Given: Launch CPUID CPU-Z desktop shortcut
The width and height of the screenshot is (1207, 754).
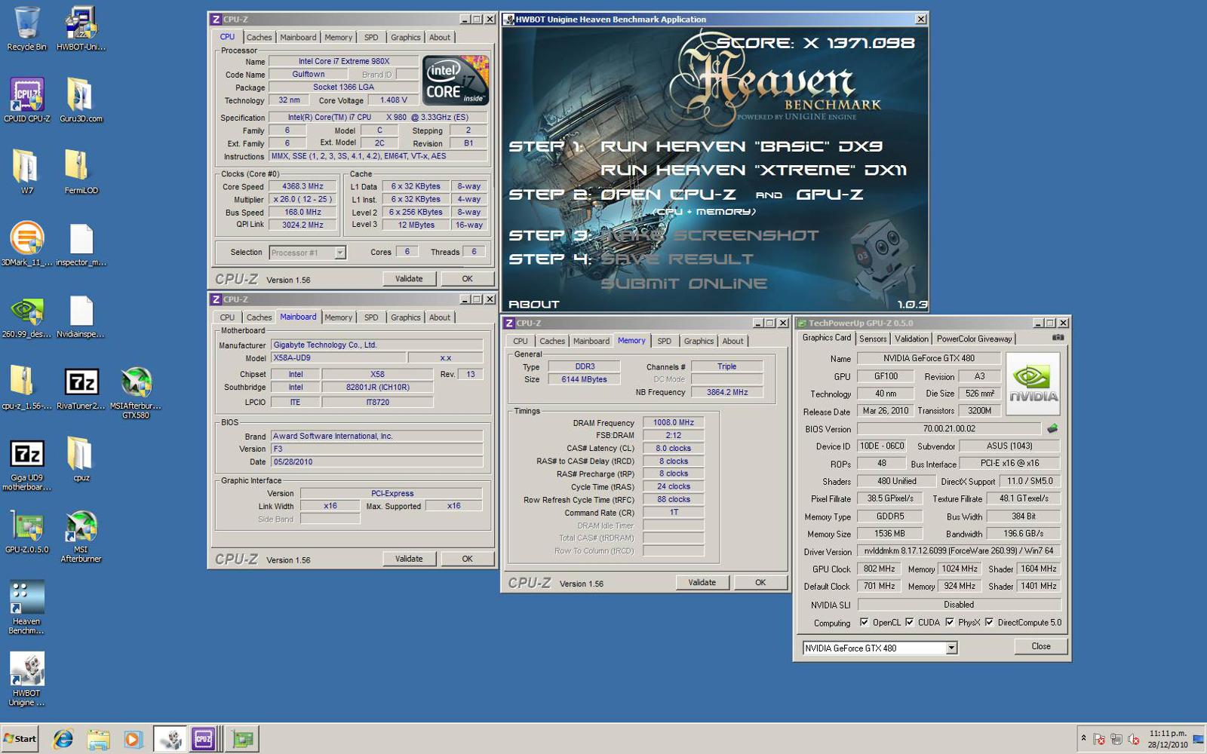Looking at the screenshot, I should (x=27, y=100).
